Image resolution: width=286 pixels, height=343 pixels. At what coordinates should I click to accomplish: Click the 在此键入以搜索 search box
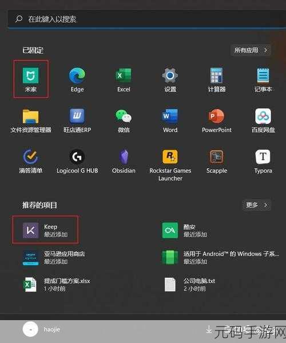pos(147,19)
